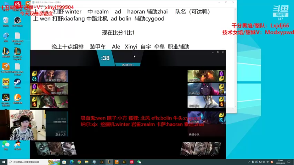Click the webcam overlay thumbnail
The width and height of the screenshot is (294, 165).
click(x=23, y=125)
